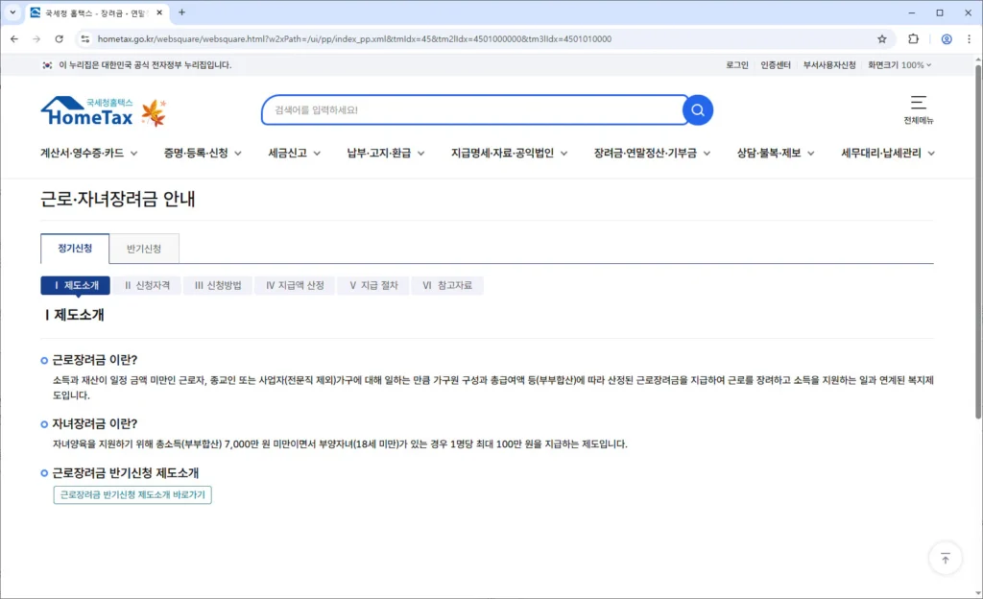Image resolution: width=983 pixels, height=599 pixels.
Task: Open Chrome profile avatar icon
Action: (947, 39)
